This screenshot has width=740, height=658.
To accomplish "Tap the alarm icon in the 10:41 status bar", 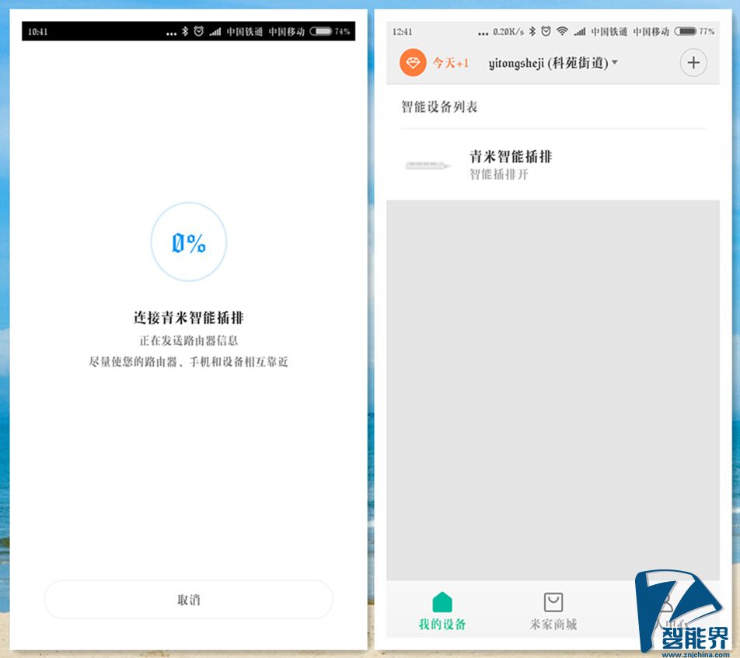I will click(x=199, y=31).
